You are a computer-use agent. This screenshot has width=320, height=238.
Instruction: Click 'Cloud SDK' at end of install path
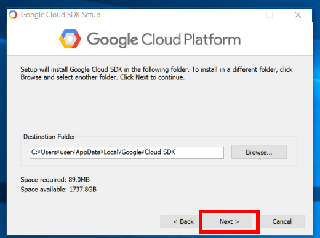click(x=160, y=152)
